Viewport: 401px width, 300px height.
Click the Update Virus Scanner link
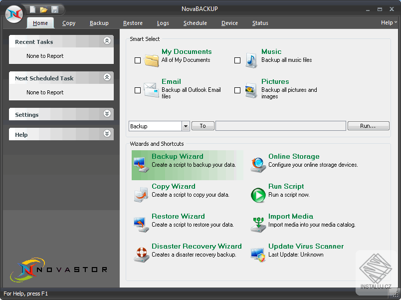(x=306, y=246)
